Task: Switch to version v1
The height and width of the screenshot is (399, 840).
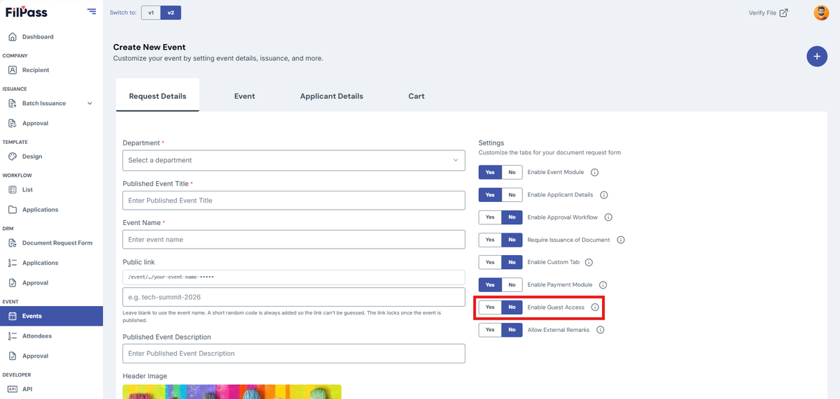Action: point(150,13)
